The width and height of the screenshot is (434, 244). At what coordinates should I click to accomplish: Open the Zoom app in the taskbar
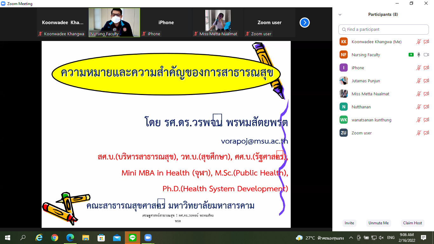coord(148,238)
